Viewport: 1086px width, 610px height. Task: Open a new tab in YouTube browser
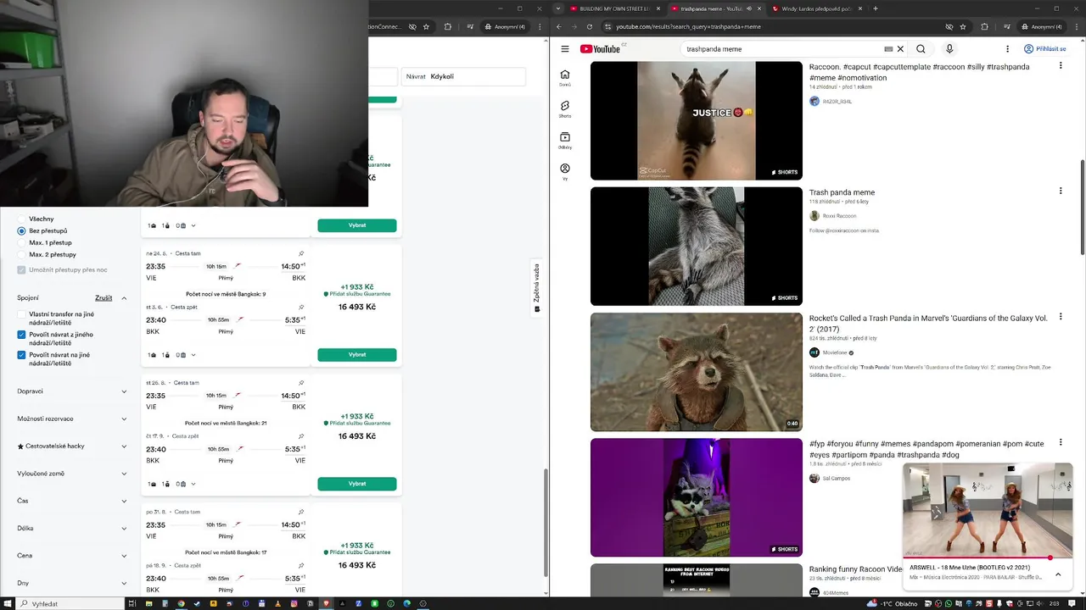(875, 8)
